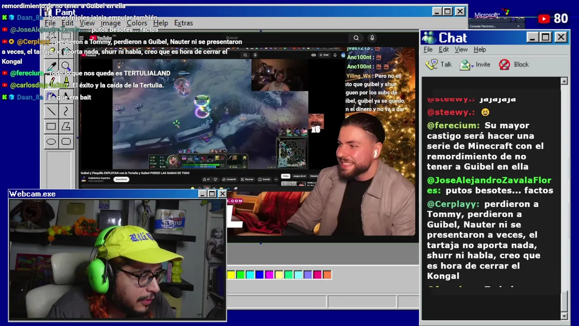Select the straight Line tool in Paint
Image resolution: width=579 pixels, height=326 pixels.
(x=51, y=111)
